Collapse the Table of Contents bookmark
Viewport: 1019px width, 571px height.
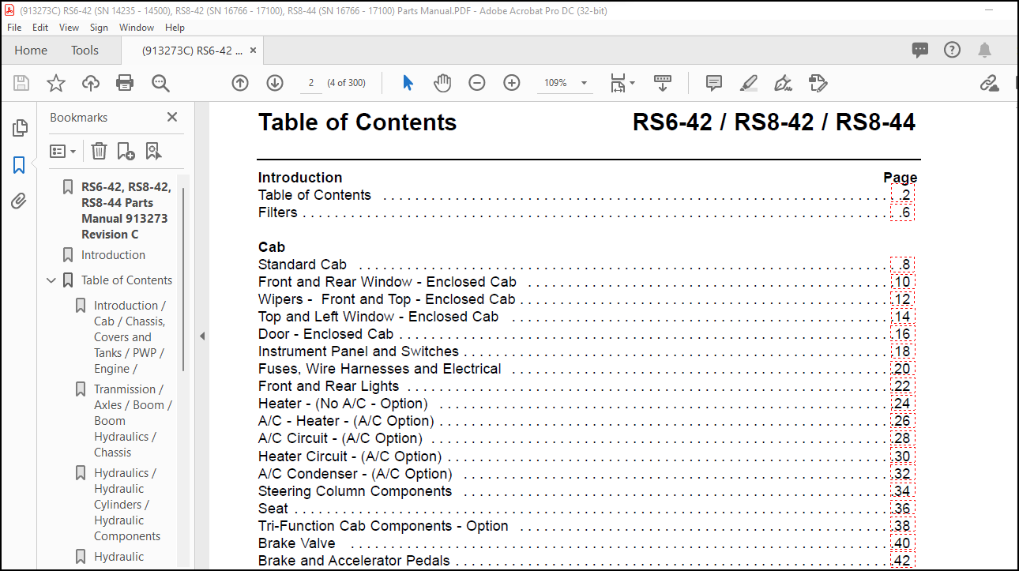point(51,280)
